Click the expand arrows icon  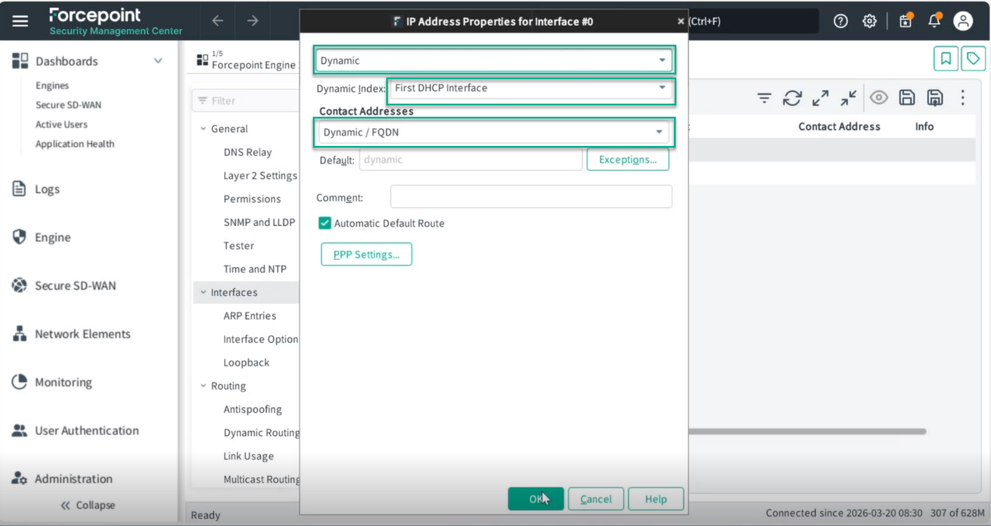pyautogui.click(x=821, y=98)
